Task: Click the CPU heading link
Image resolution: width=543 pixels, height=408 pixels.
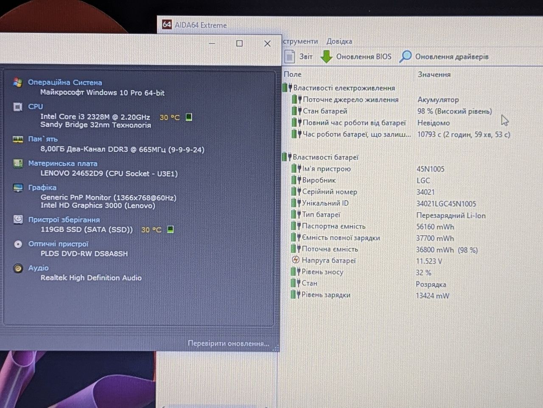Action: click(x=36, y=106)
